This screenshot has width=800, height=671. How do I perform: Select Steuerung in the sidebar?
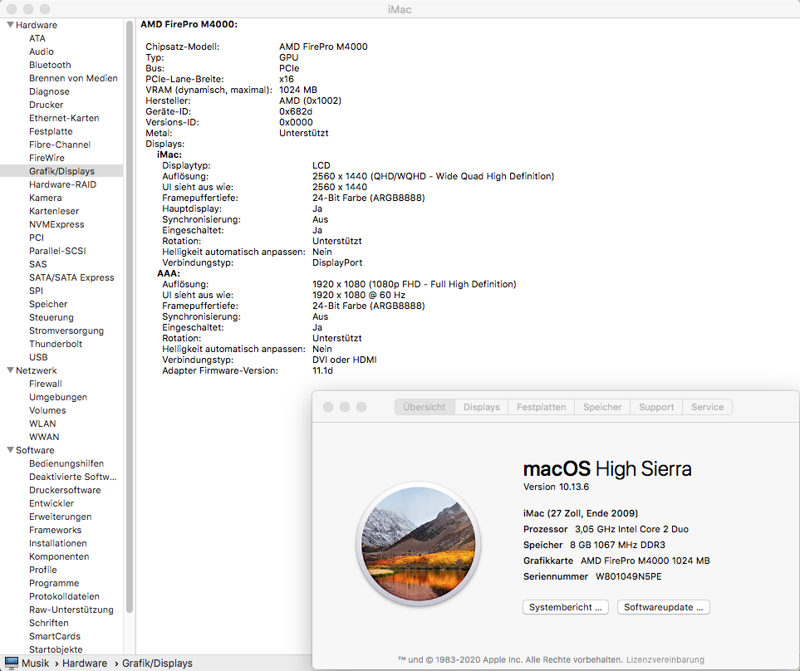pos(51,316)
